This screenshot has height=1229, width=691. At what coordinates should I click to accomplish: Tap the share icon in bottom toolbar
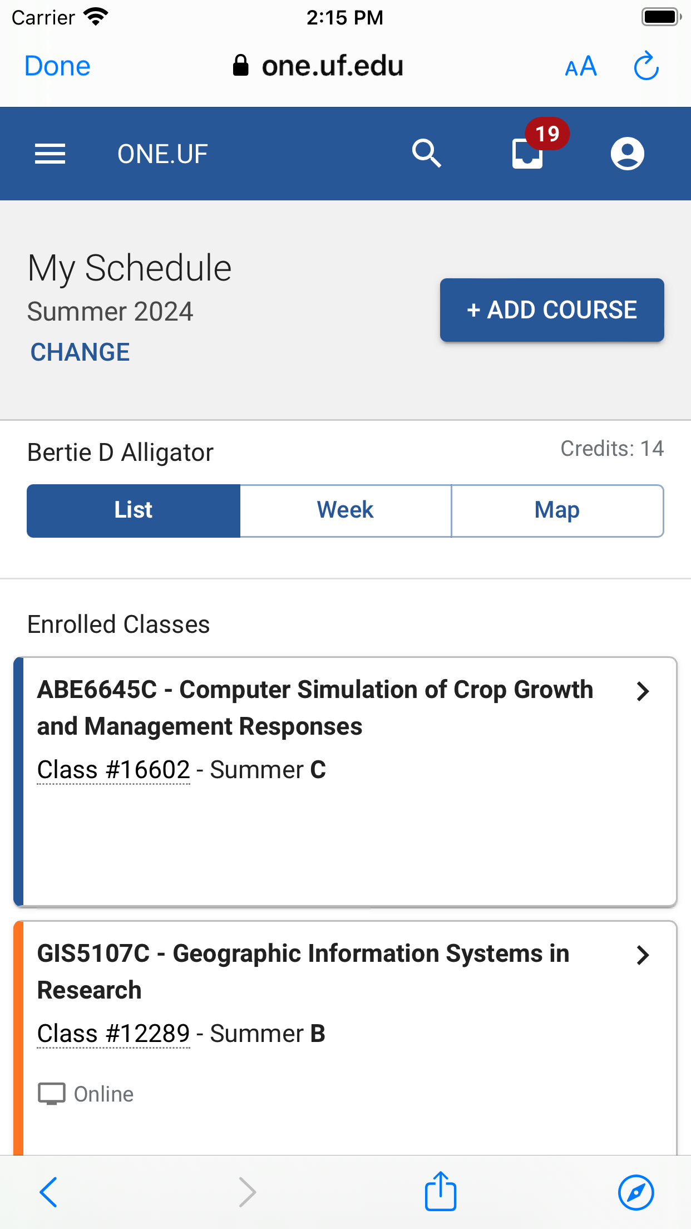point(441,1191)
